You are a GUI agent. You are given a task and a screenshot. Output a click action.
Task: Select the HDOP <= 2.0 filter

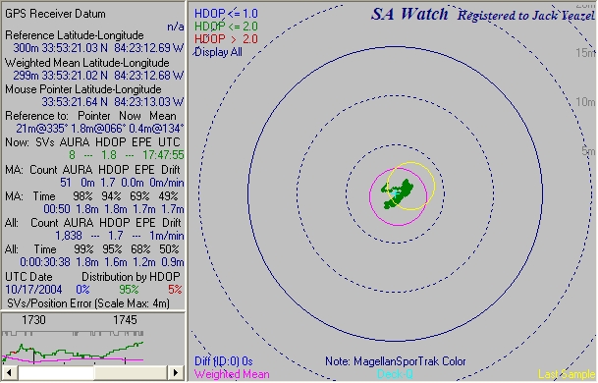click(226, 27)
